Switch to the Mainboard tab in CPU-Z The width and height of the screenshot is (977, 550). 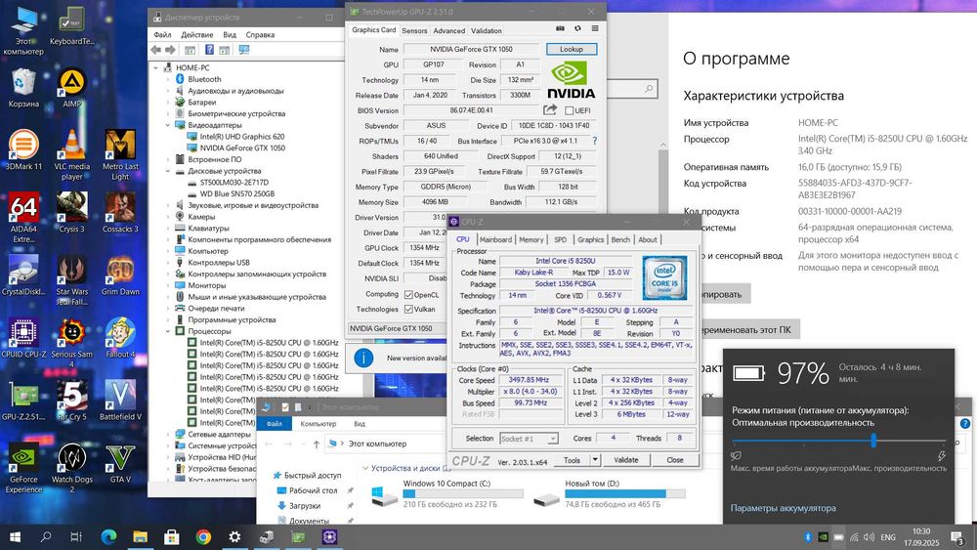click(x=495, y=239)
